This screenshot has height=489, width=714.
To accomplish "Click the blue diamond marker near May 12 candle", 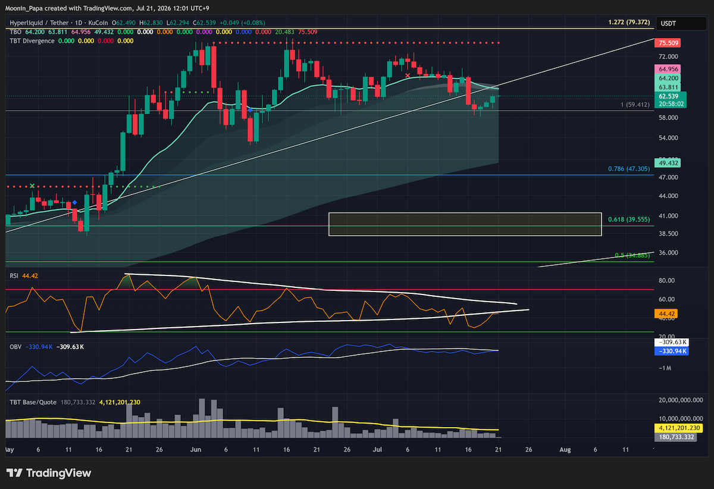I will tap(74, 203).
